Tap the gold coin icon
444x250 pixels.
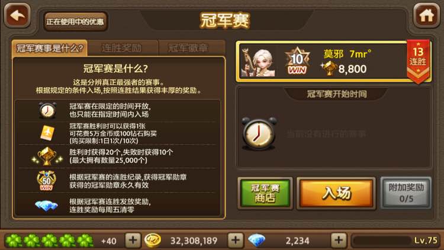(x=153, y=241)
